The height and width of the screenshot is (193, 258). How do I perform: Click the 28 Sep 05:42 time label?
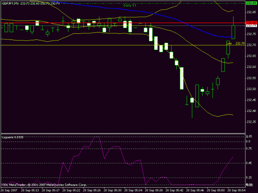click(175, 190)
